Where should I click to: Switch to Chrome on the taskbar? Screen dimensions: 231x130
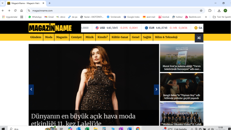[138, 129]
